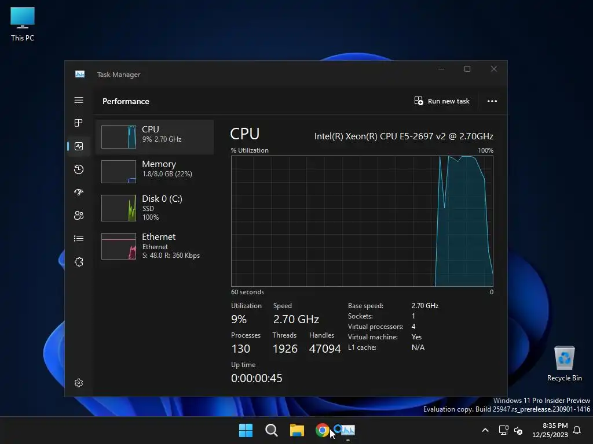Viewport: 593px width, 444px height.
Task: Open the Task Manager hamburger navigation menu
Action: [x=79, y=100]
